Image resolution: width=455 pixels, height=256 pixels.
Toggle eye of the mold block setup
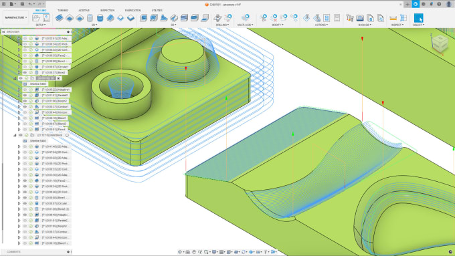tap(20, 135)
